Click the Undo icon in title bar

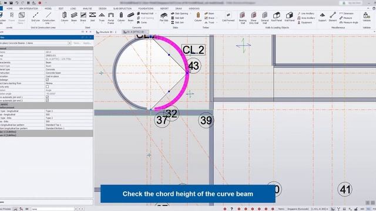tap(17, 3)
